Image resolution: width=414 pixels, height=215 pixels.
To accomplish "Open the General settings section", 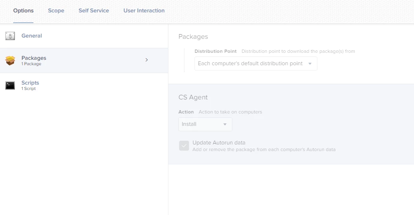I will pos(84,36).
